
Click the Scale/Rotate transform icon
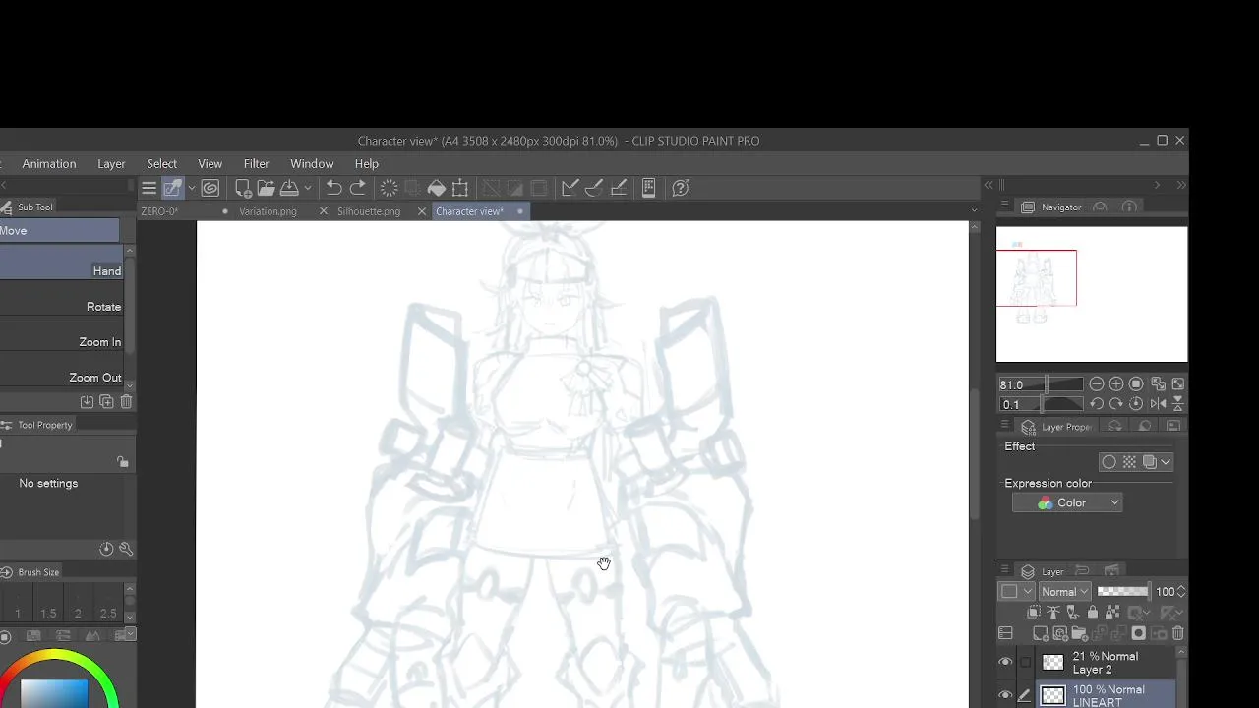[459, 188]
